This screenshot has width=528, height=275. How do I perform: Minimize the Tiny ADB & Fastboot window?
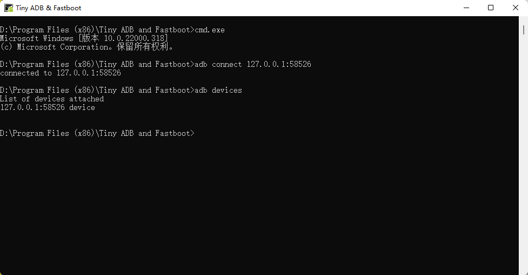click(466, 8)
